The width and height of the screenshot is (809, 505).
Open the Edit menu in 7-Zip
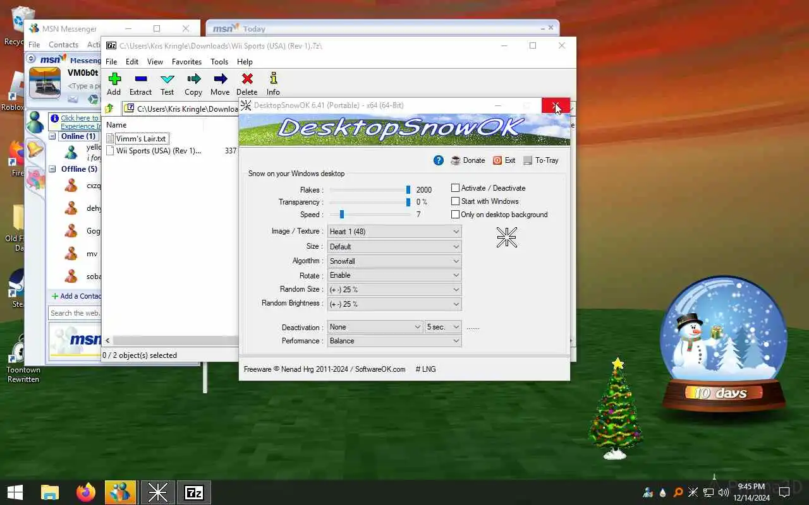point(132,62)
